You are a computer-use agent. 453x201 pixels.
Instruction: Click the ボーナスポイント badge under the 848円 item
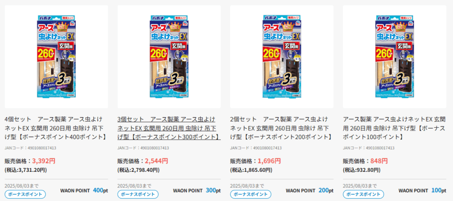363,194
